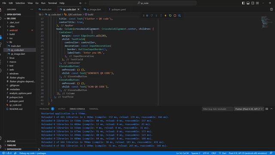
Task: Expand the Dependencies section
Action: [20, 149]
